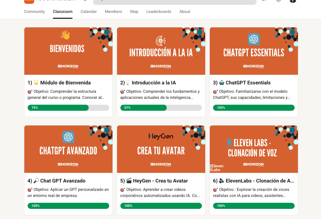Viewport: 321px width, 219px height.
Task: Click the HeyGen logo on Crea Tu Avatar
Action: click(161, 136)
